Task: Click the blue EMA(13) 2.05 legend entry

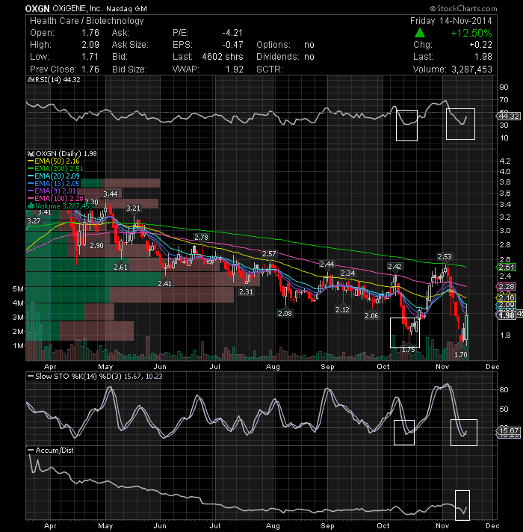Action: point(54,184)
